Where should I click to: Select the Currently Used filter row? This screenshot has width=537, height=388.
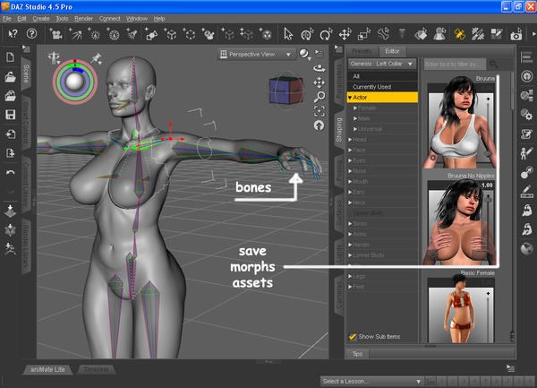382,87
